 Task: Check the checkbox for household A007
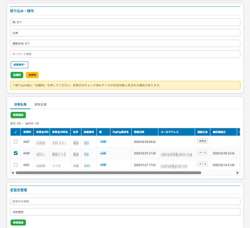[x=15, y=142]
